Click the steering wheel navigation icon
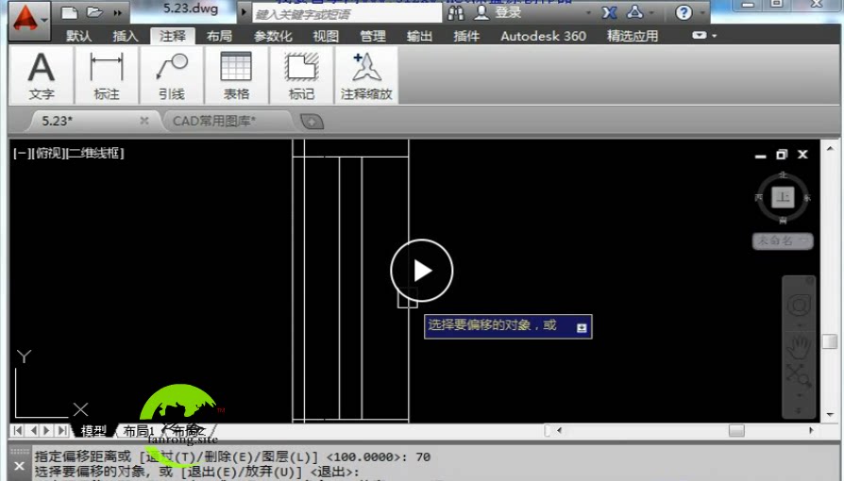The image size is (844, 481). 799,306
